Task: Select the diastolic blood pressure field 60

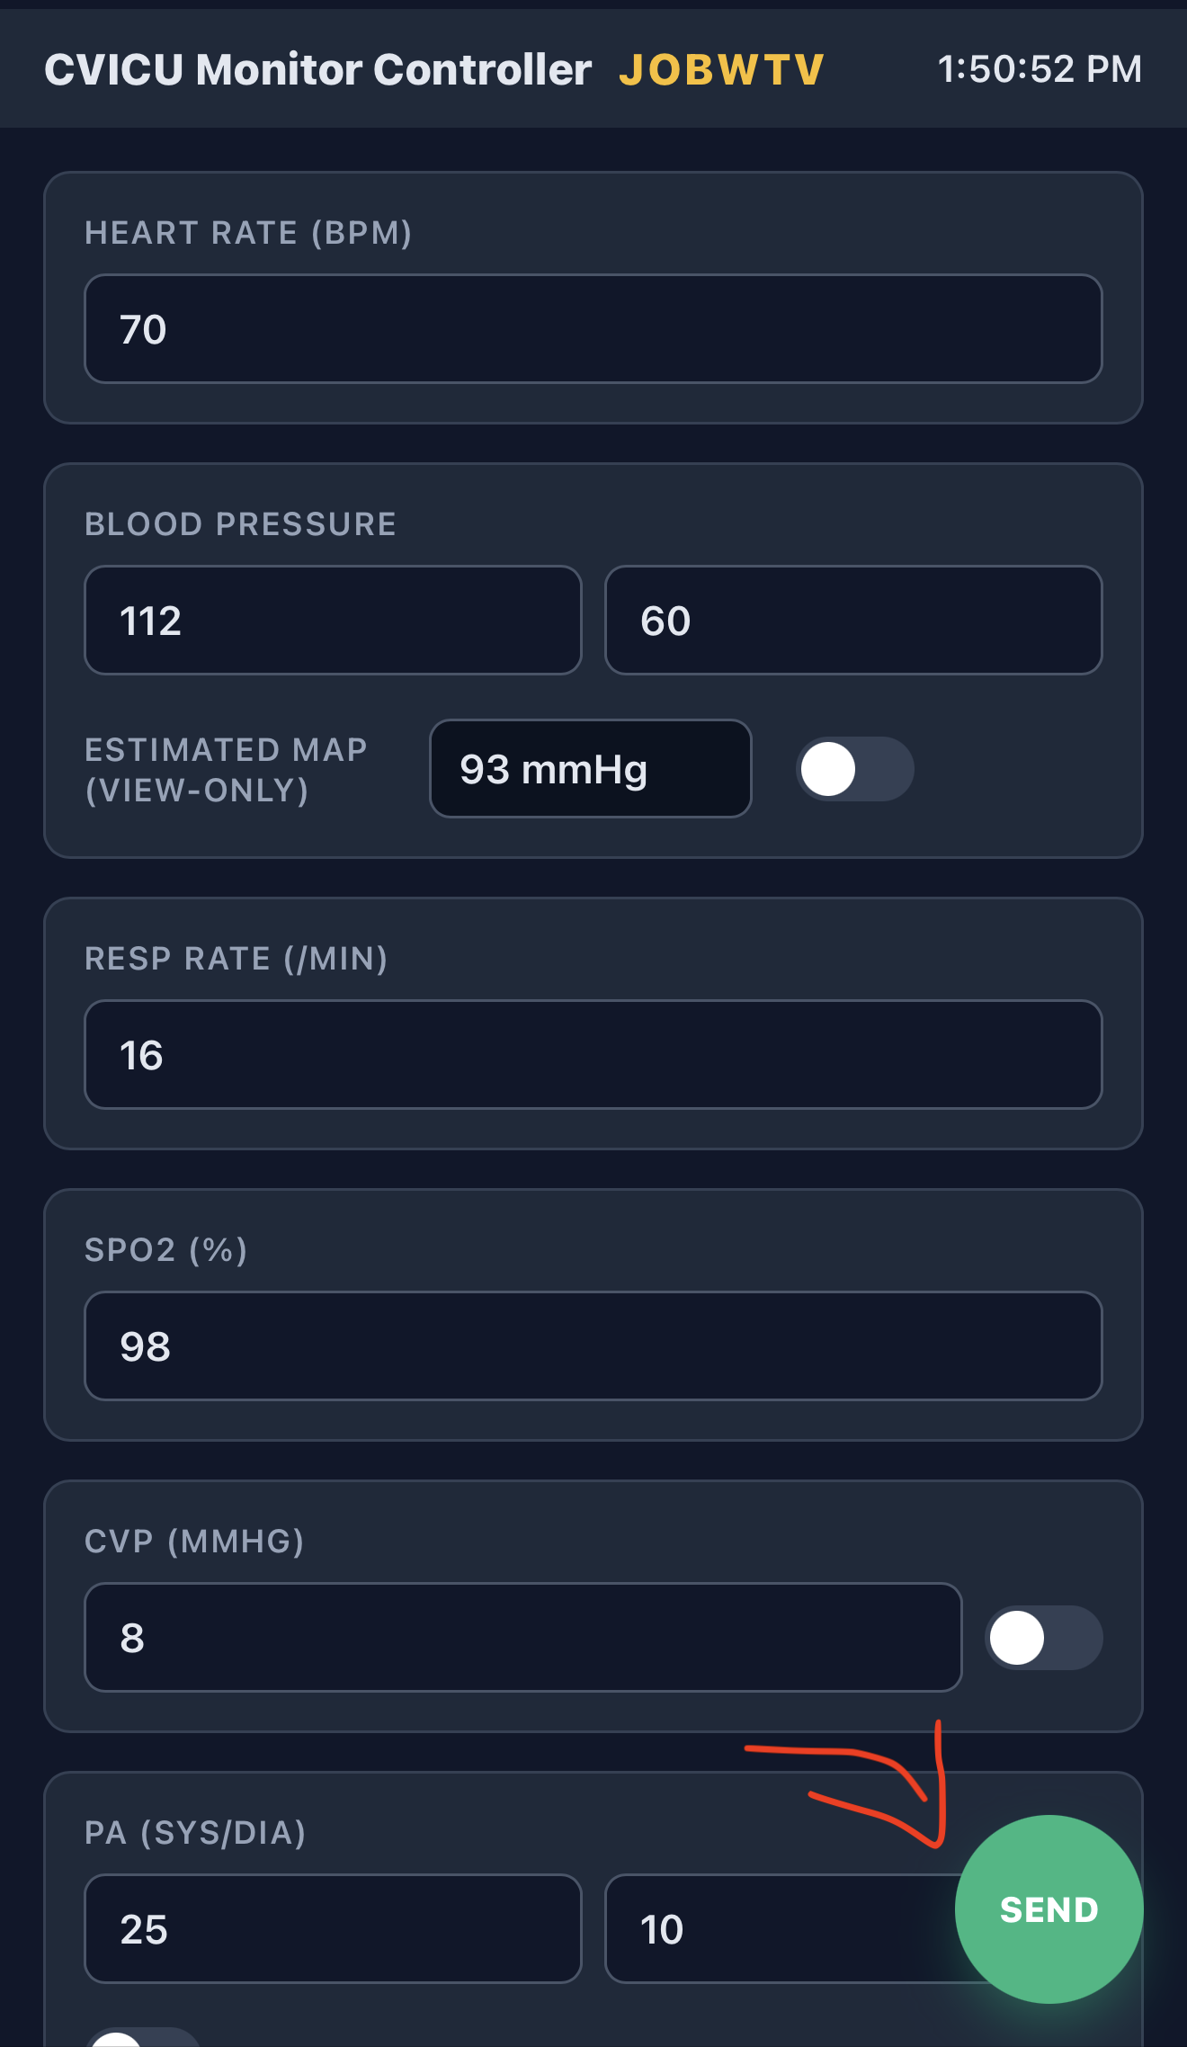Action: click(852, 620)
